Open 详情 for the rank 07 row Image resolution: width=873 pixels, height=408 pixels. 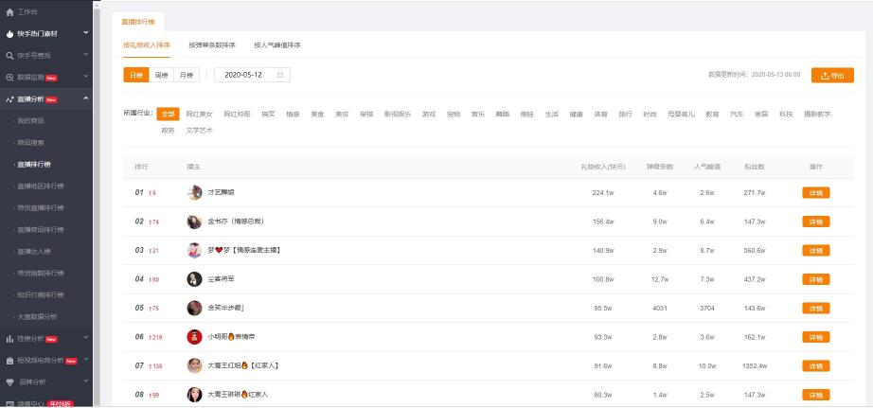pos(815,365)
